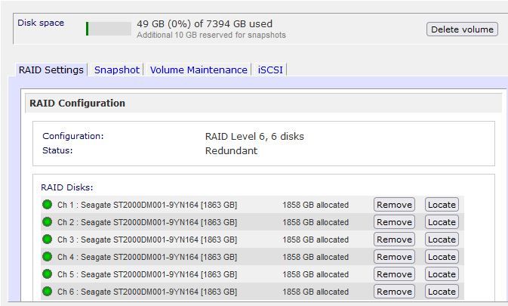This screenshot has width=508, height=306.
Task: Open the Snapshot tab
Action: pos(117,70)
